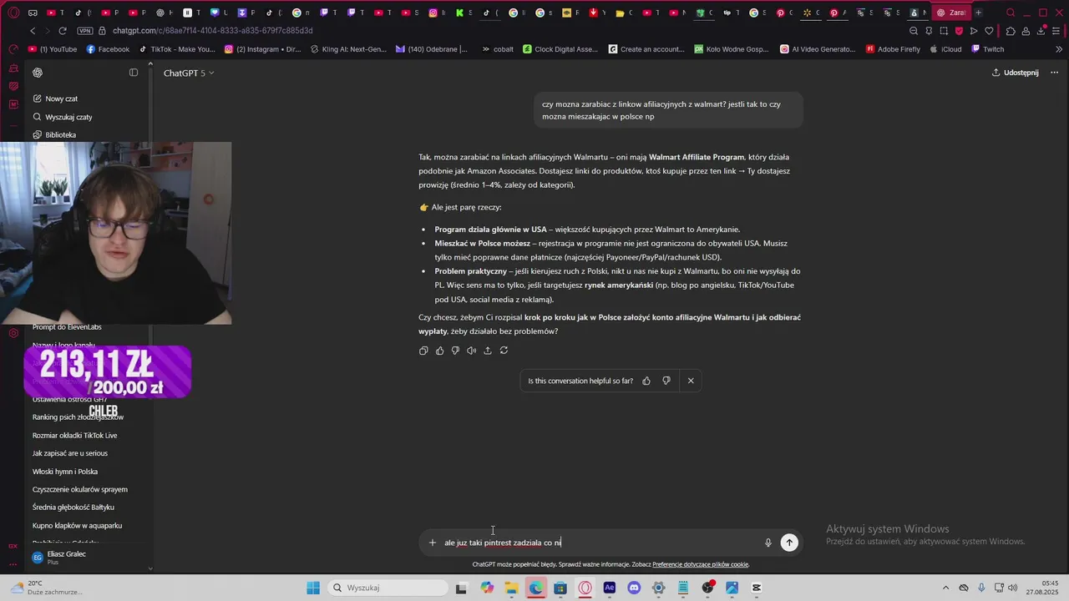Click the thumbs up below the response
The height and width of the screenshot is (601, 1069).
(439, 351)
